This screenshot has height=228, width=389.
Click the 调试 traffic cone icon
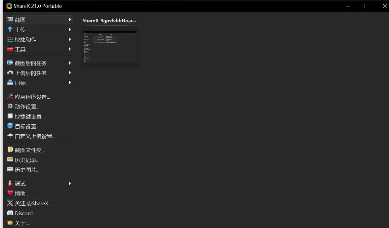pos(10,183)
